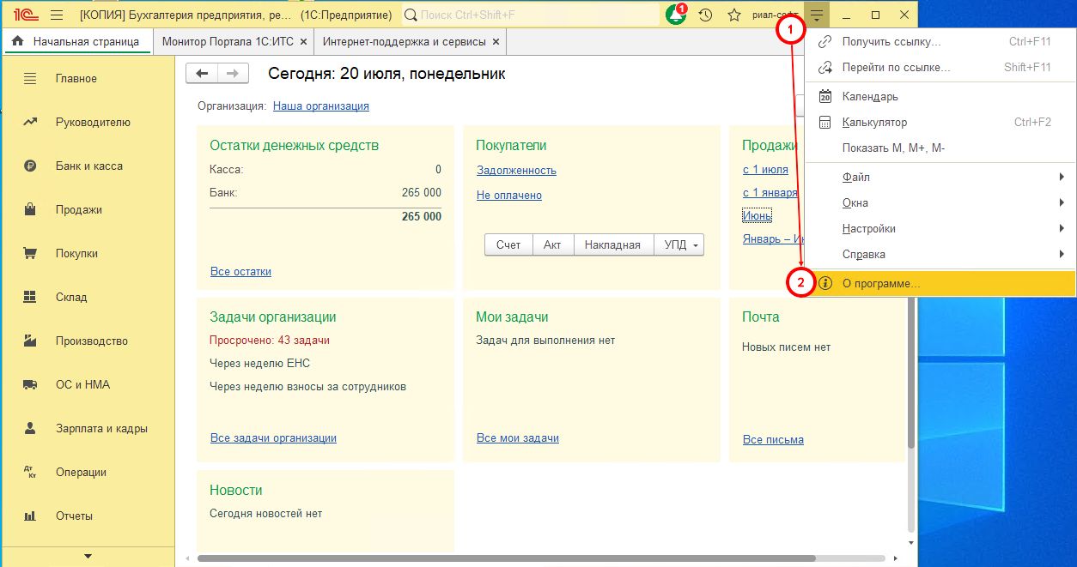Image resolution: width=1077 pixels, height=567 pixels.
Task: Click the shopping bag icon for Продажи
Action: 30,209
